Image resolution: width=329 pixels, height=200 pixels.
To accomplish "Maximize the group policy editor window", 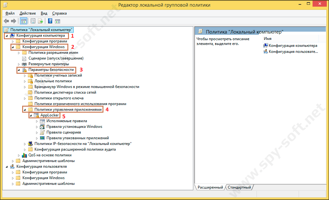I will (308, 4).
